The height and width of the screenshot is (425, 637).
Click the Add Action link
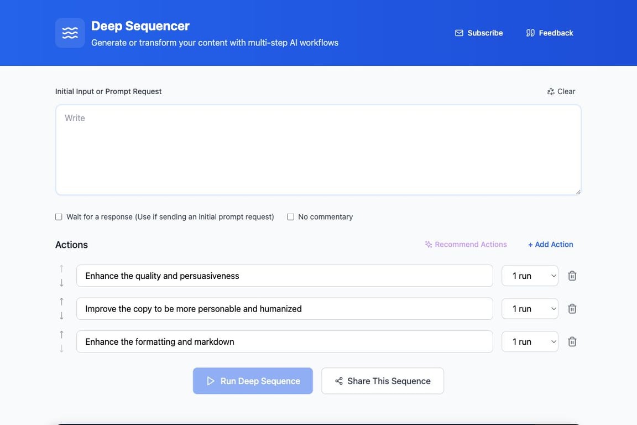550,245
